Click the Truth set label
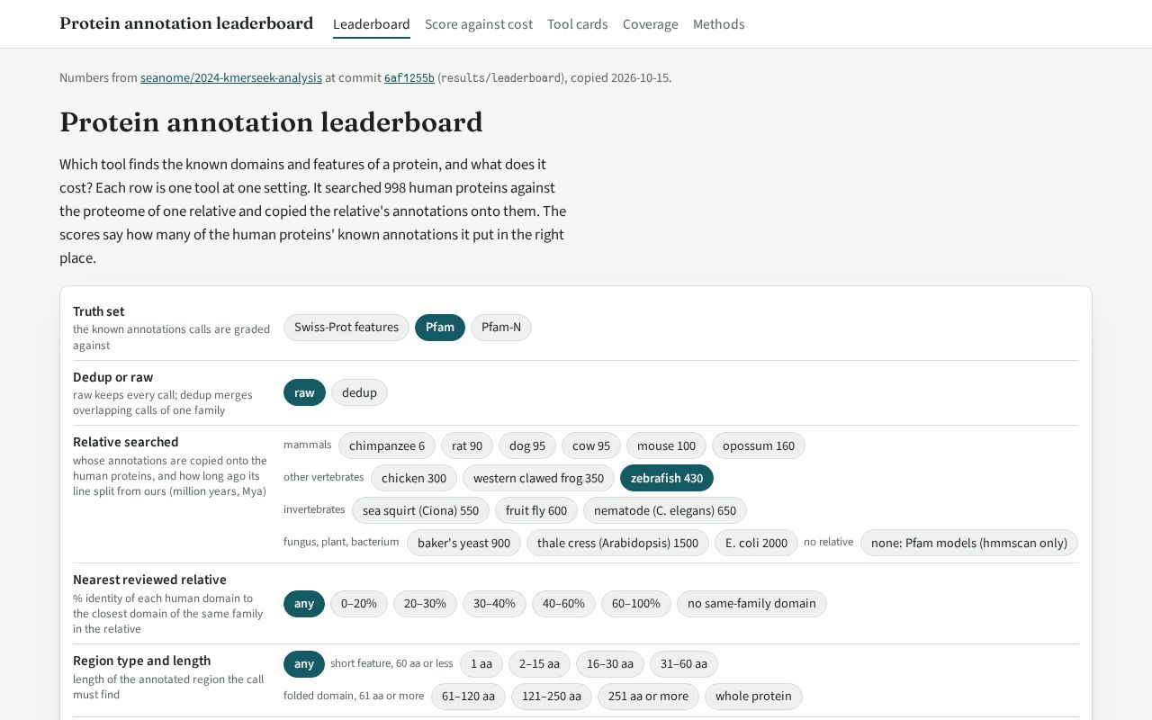Image resolution: width=1152 pixels, height=720 pixels. point(99,311)
